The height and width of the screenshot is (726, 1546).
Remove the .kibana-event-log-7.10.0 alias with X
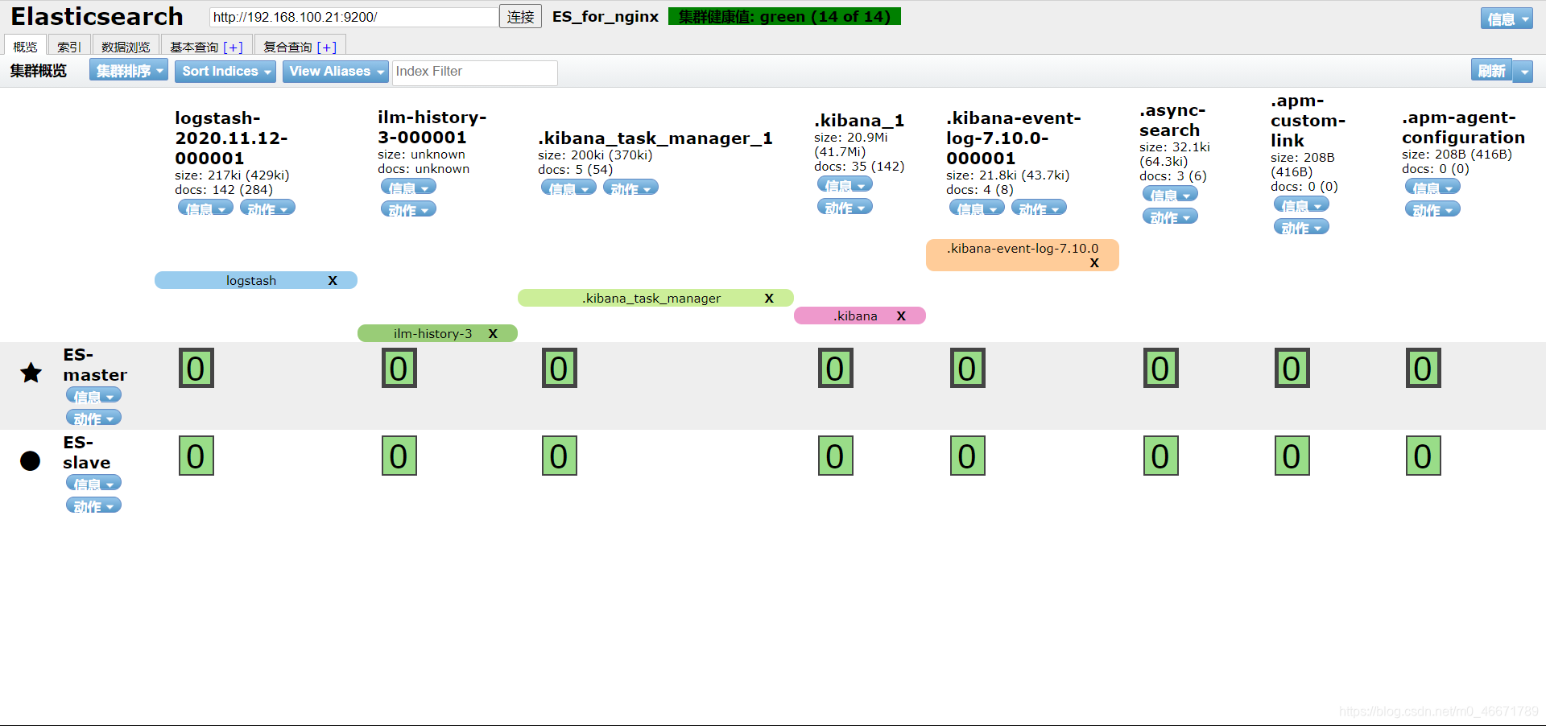coord(1094,262)
